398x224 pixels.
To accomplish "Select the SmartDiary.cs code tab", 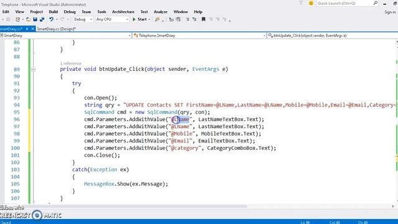I will 11,29.
